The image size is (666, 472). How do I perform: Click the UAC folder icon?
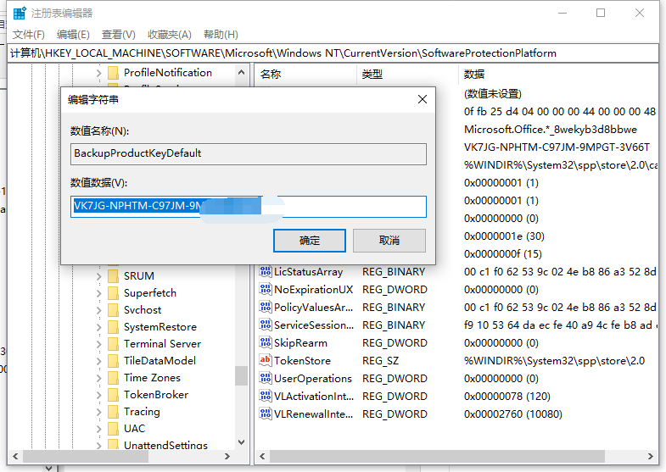113,428
